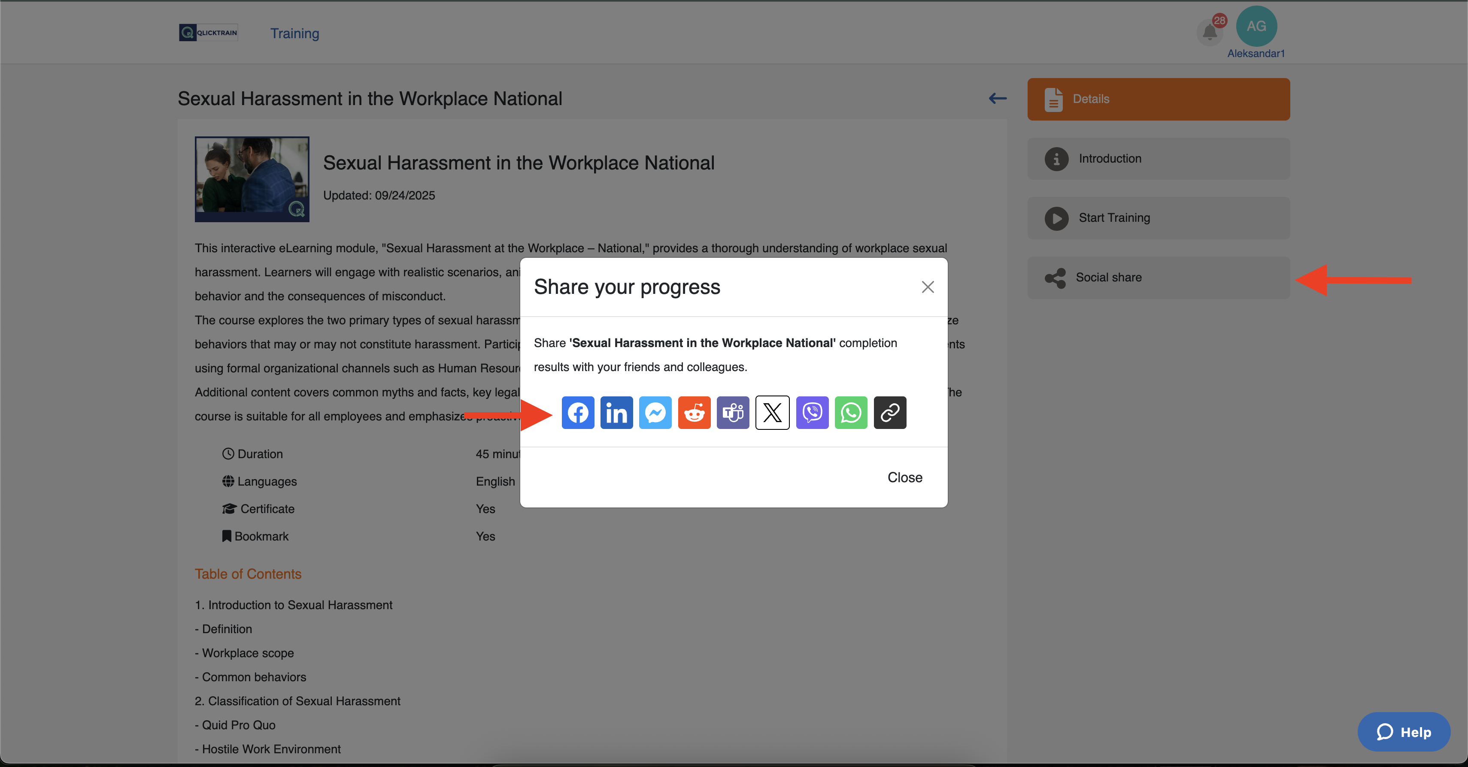Click '- Quid Pro Quo' line
This screenshot has height=767, width=1468.
235,725
